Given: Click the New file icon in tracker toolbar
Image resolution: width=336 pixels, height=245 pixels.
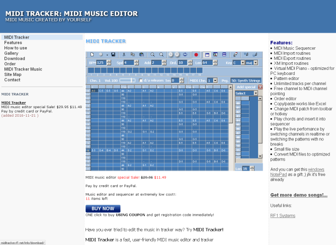Looking at the screenshot, I should click(x=92, y=55).
